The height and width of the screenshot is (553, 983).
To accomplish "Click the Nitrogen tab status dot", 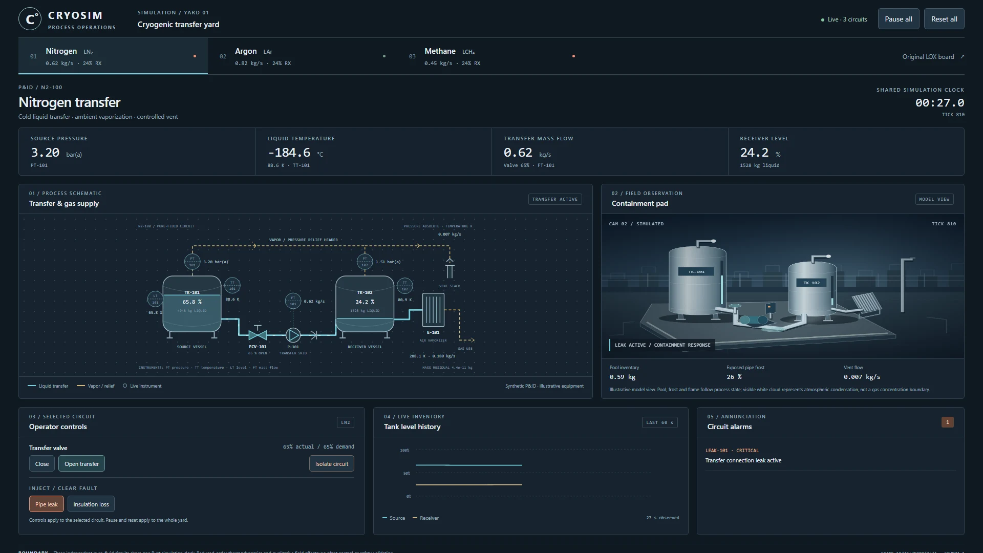I will click(x=195, y=56).
